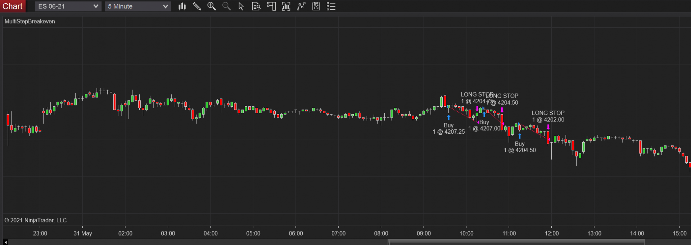Open the data box icon
Viewport: 691px width, 245px height.
click(x=256, y=6)
